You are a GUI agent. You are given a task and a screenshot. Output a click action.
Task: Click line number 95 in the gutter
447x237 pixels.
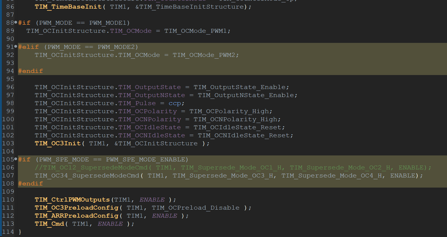pos(10,79)
